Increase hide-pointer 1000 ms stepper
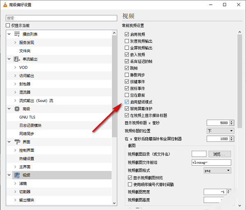 click(x=232, y=138)
